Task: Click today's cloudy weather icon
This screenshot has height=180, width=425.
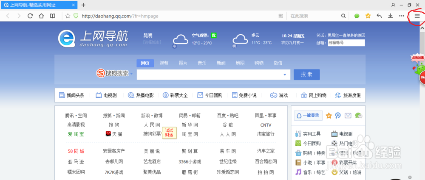Action: point(181,39)
